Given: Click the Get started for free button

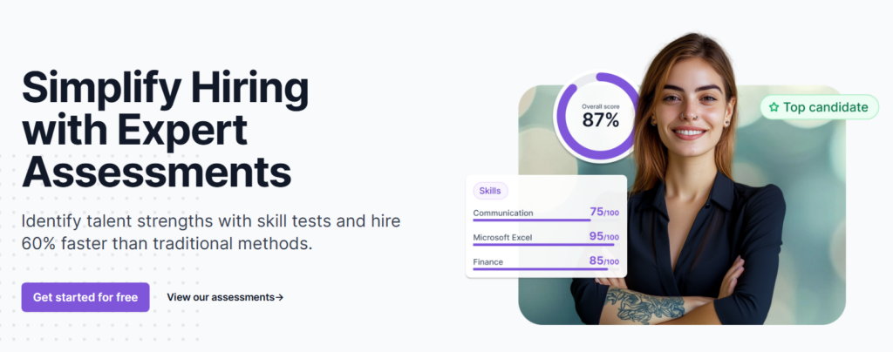Looking at the screenshot, I should 85,297.
